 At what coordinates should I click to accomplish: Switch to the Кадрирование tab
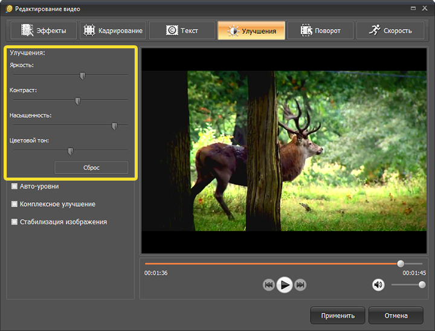coord(112,30)
